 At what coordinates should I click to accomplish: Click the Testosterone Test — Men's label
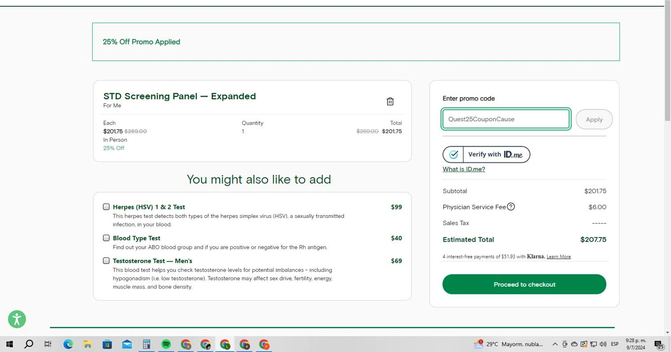point(153,261)
